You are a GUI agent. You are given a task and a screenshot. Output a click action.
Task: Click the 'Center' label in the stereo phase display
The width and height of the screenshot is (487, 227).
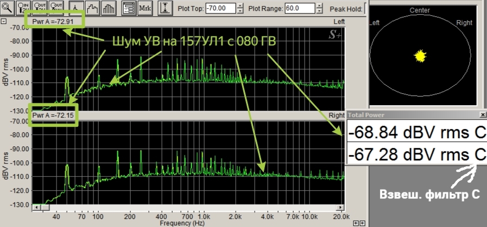(x=420, y=10)
